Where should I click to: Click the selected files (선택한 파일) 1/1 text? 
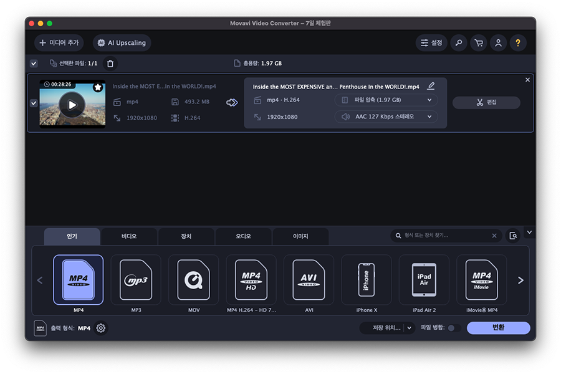(x=78, y=64)
